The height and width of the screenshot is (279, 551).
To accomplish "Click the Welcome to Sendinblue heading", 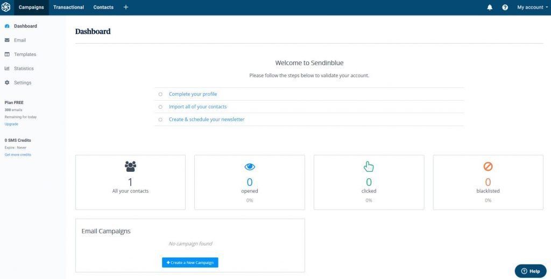I will pyautogui.click(x=309, y=63).
